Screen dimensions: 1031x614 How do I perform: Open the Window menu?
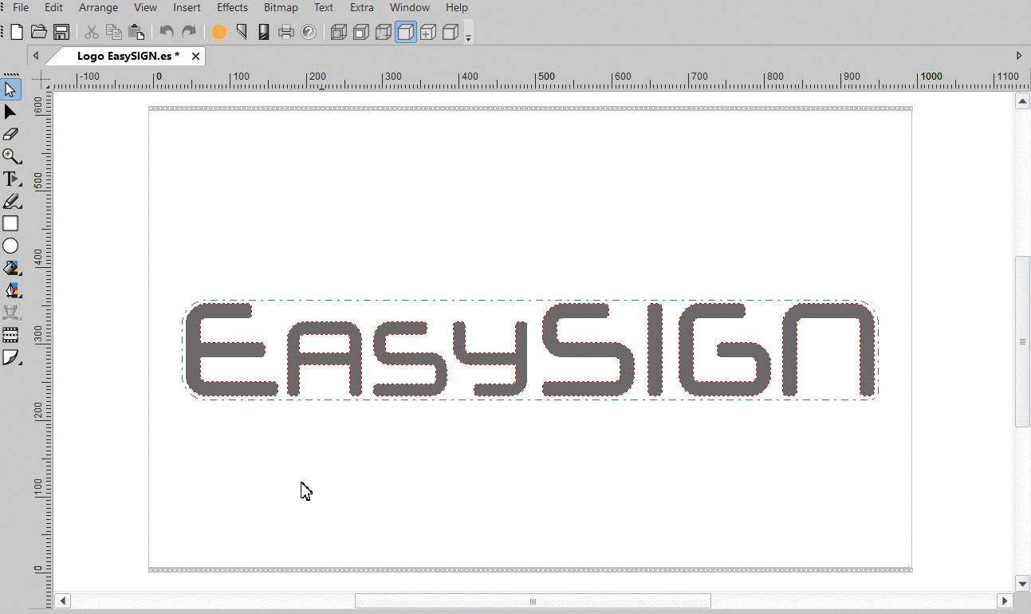410,7
